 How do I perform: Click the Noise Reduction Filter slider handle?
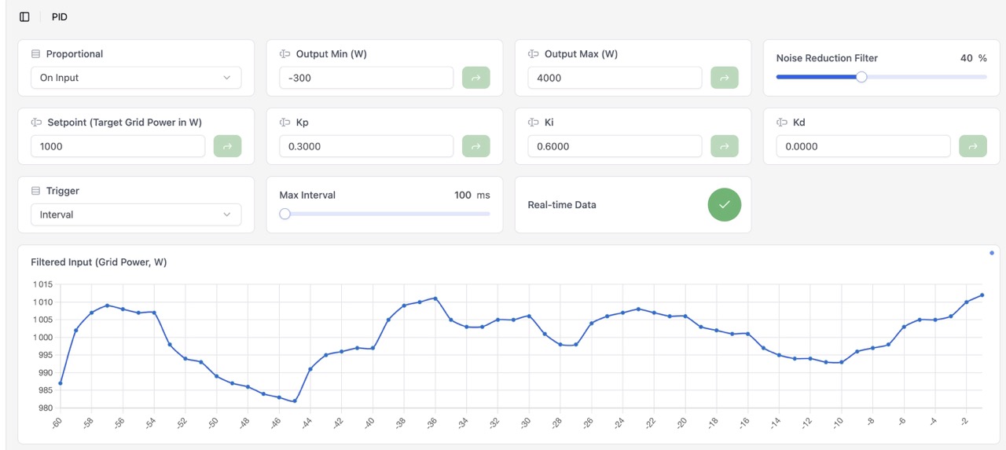click(x=861, y=77)
